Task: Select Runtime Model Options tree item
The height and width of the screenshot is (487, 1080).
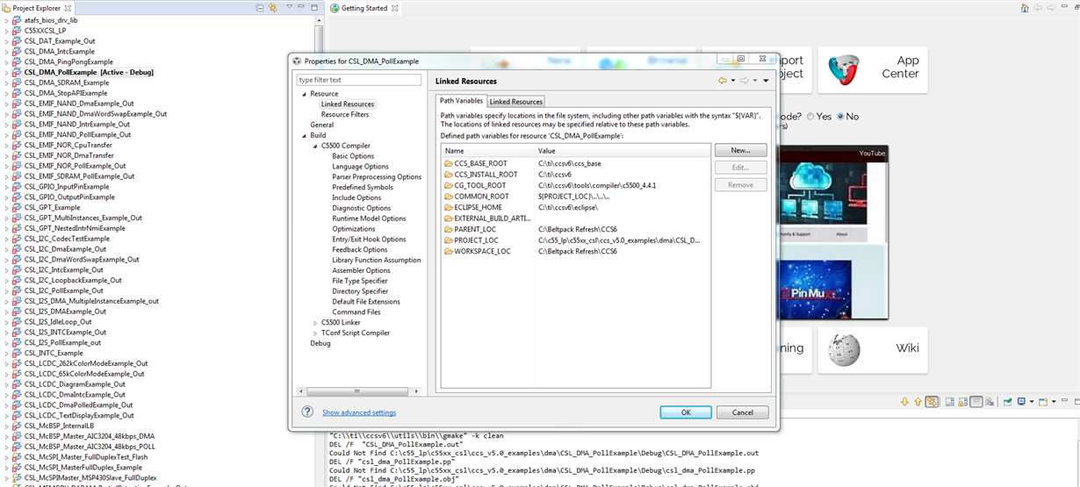Action: (369, 218)
